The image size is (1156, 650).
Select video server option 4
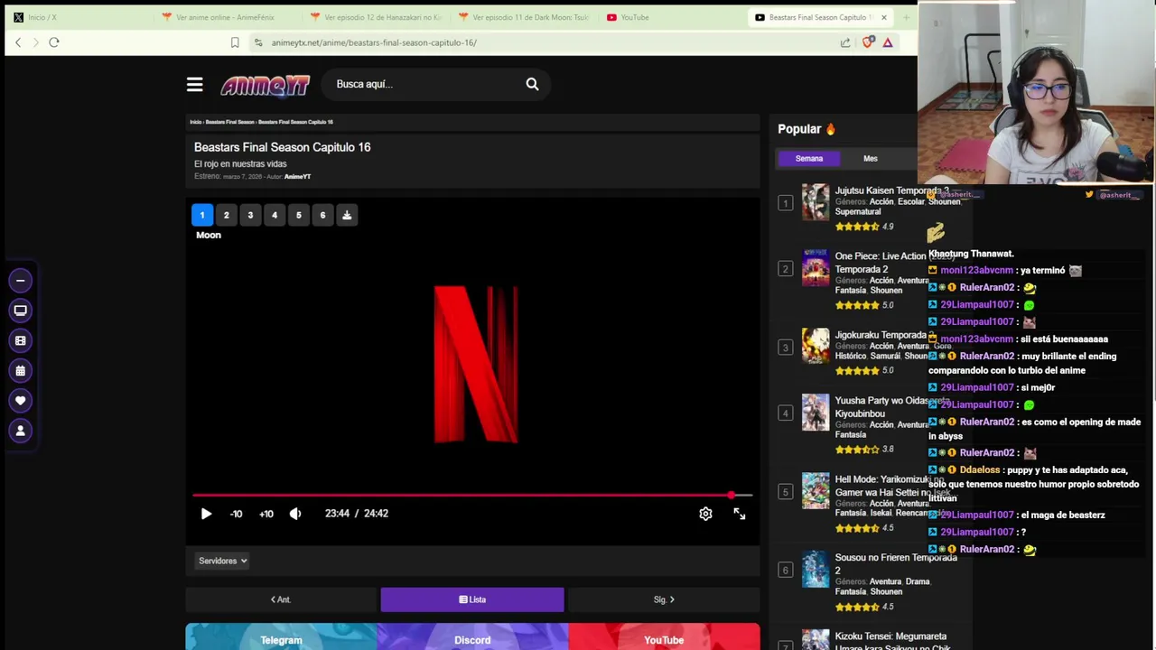click(x=275, y=215)
